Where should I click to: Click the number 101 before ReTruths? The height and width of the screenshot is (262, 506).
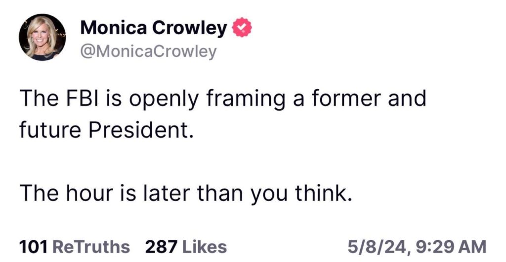click(x=34, y=246)
